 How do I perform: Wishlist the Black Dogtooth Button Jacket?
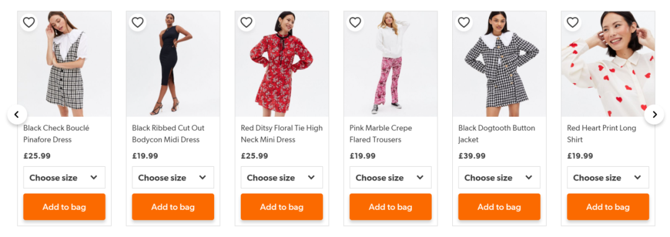pyautogui.click(x=463, y=22)
